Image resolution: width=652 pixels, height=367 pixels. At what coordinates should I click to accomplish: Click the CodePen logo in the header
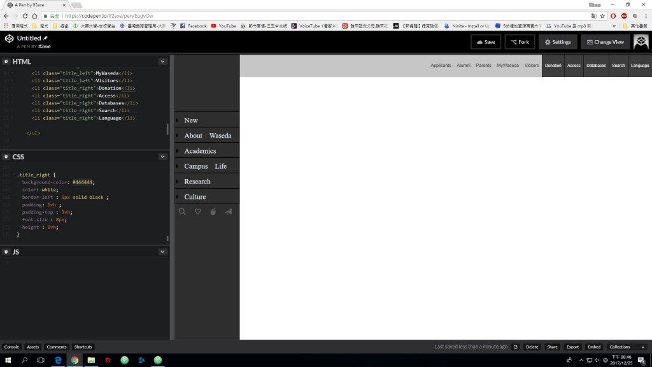click(9, 38)
